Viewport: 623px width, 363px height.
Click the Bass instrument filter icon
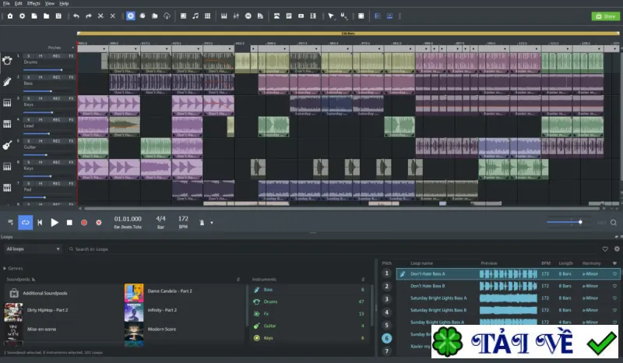(x=257, y=290)
